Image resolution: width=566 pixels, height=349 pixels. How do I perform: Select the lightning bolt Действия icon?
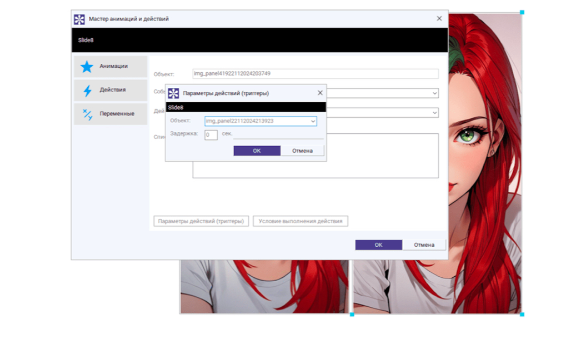87,91
